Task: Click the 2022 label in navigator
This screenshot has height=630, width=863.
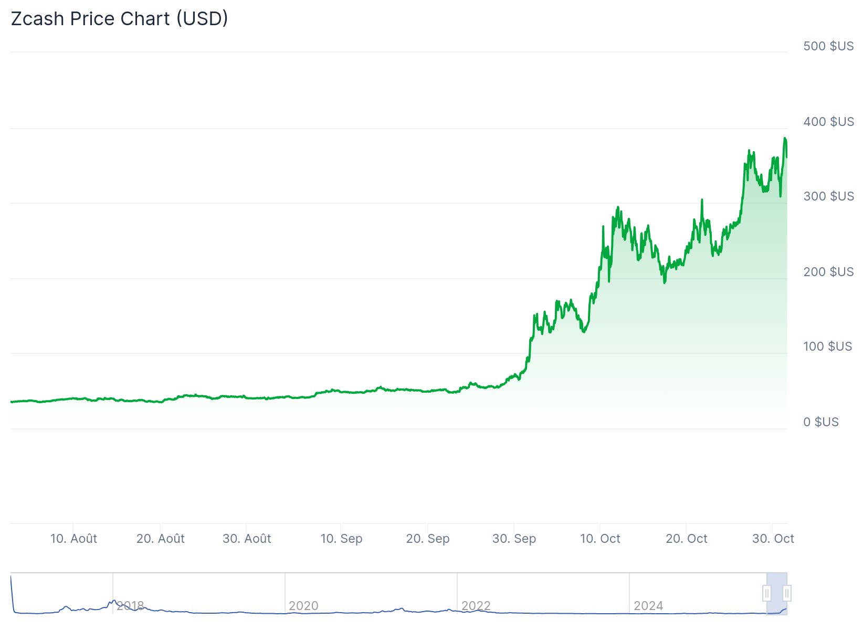Action: coord(476,606)
